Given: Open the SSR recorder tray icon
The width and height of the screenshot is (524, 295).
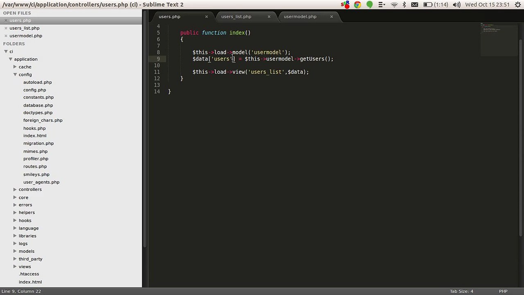Looking at the screenshot, I should pyautogui.click(x=346, y=5).
